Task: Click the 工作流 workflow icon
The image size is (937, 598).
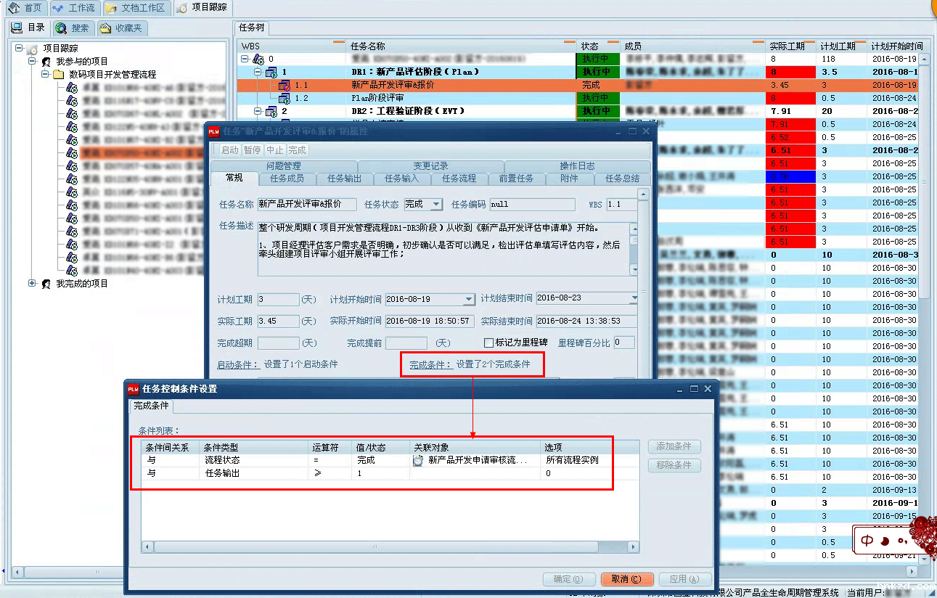Action: [x=58, y=8]
